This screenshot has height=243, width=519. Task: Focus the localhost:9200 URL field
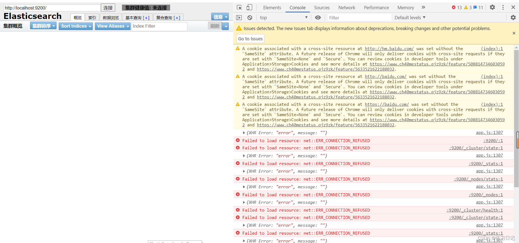[52, 8]
